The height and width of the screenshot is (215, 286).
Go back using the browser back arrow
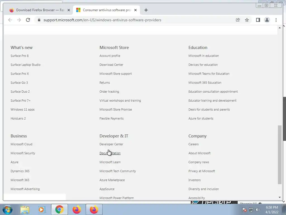tap(10, 20)
